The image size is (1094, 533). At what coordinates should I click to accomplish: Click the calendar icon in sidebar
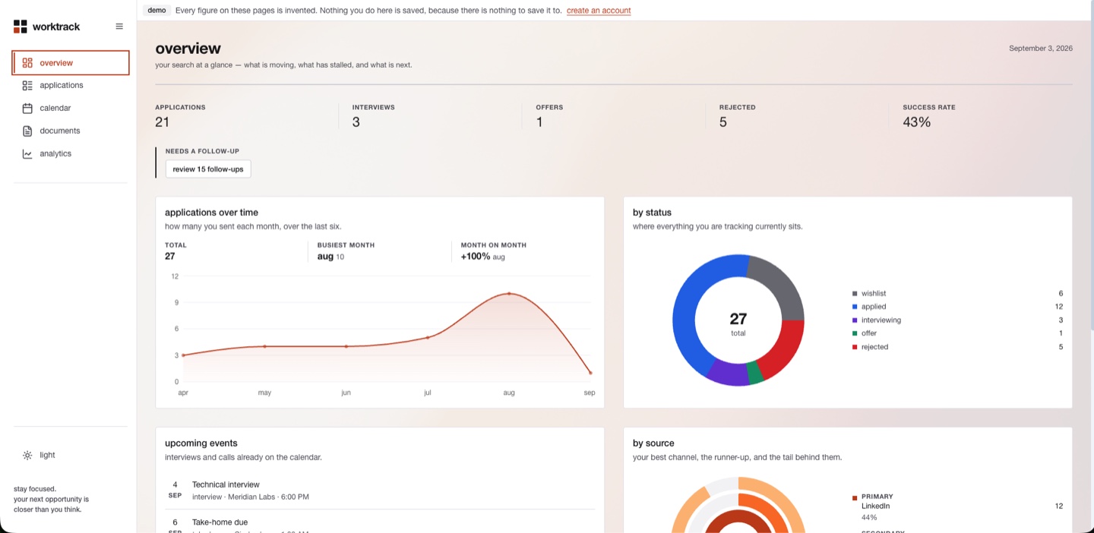tap(27, 109)
